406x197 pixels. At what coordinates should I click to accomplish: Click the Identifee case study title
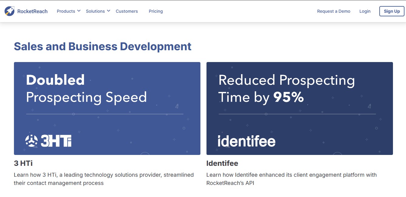pos(222,163)
